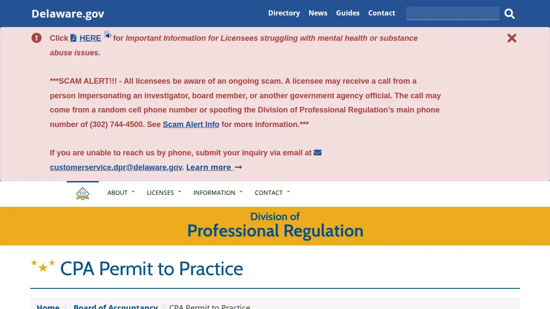
Task: Expand the INFORMATION dropdown menu
Action: pyautogui.click(x=218, y=193)
